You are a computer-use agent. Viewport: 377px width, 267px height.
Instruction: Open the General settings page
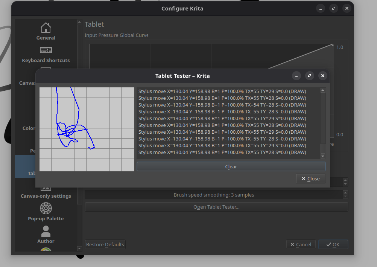(46, 31)
